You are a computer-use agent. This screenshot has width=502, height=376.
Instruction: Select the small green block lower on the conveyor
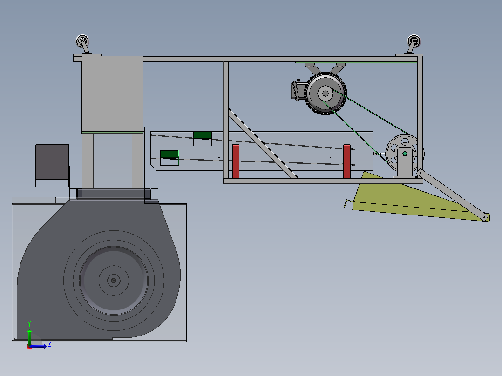coord(170,154)
